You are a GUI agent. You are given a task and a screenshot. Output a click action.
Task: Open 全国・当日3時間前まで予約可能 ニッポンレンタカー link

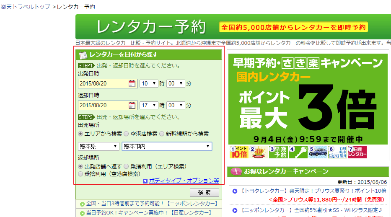[152, 204]
